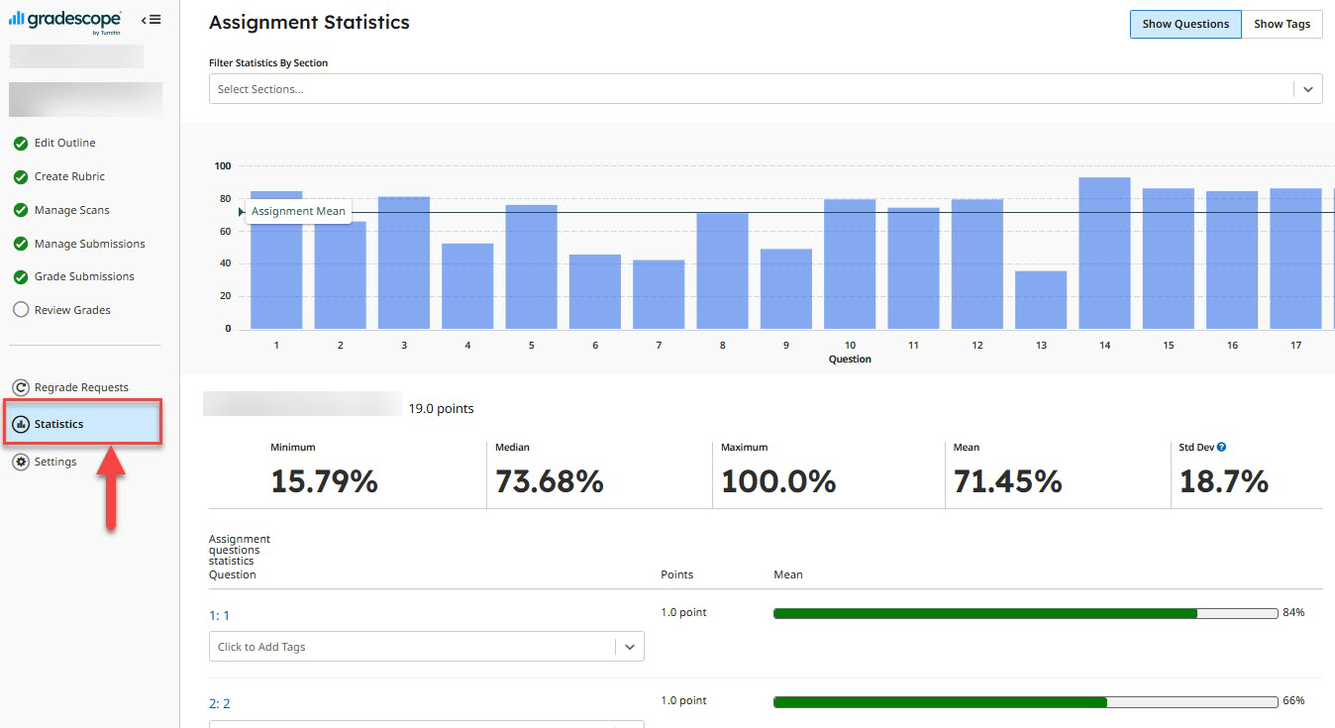Open Manage Submissions page
This screenshot has width=1335, height=728.
point(90,244)
